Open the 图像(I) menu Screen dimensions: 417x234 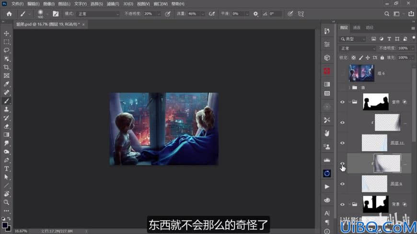49,4
